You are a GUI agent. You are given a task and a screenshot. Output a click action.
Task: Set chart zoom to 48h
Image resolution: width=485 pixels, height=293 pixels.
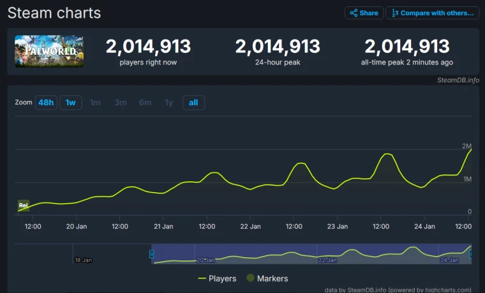point(46,103)
